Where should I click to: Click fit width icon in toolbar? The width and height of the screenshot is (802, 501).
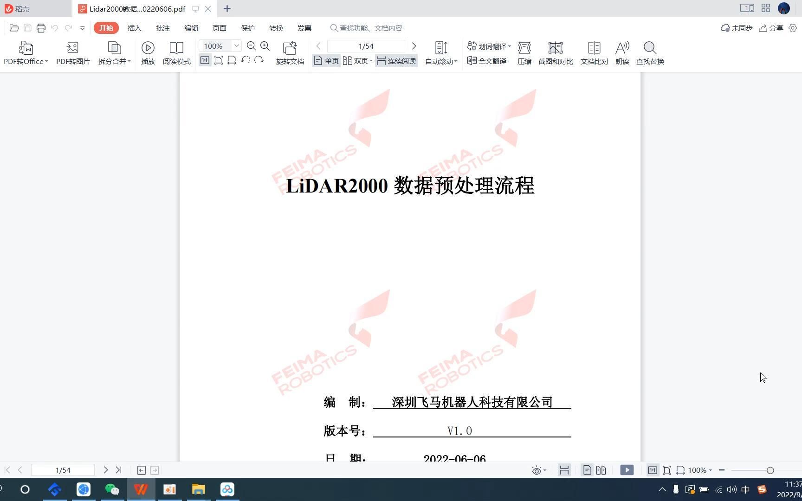point(232,60)
